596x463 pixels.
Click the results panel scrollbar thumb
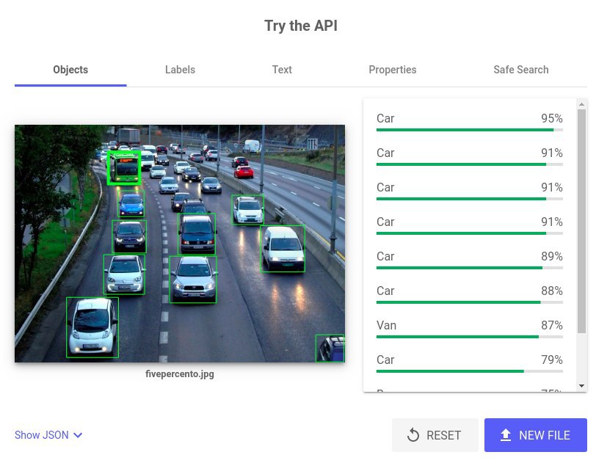(x=581, y=222)
